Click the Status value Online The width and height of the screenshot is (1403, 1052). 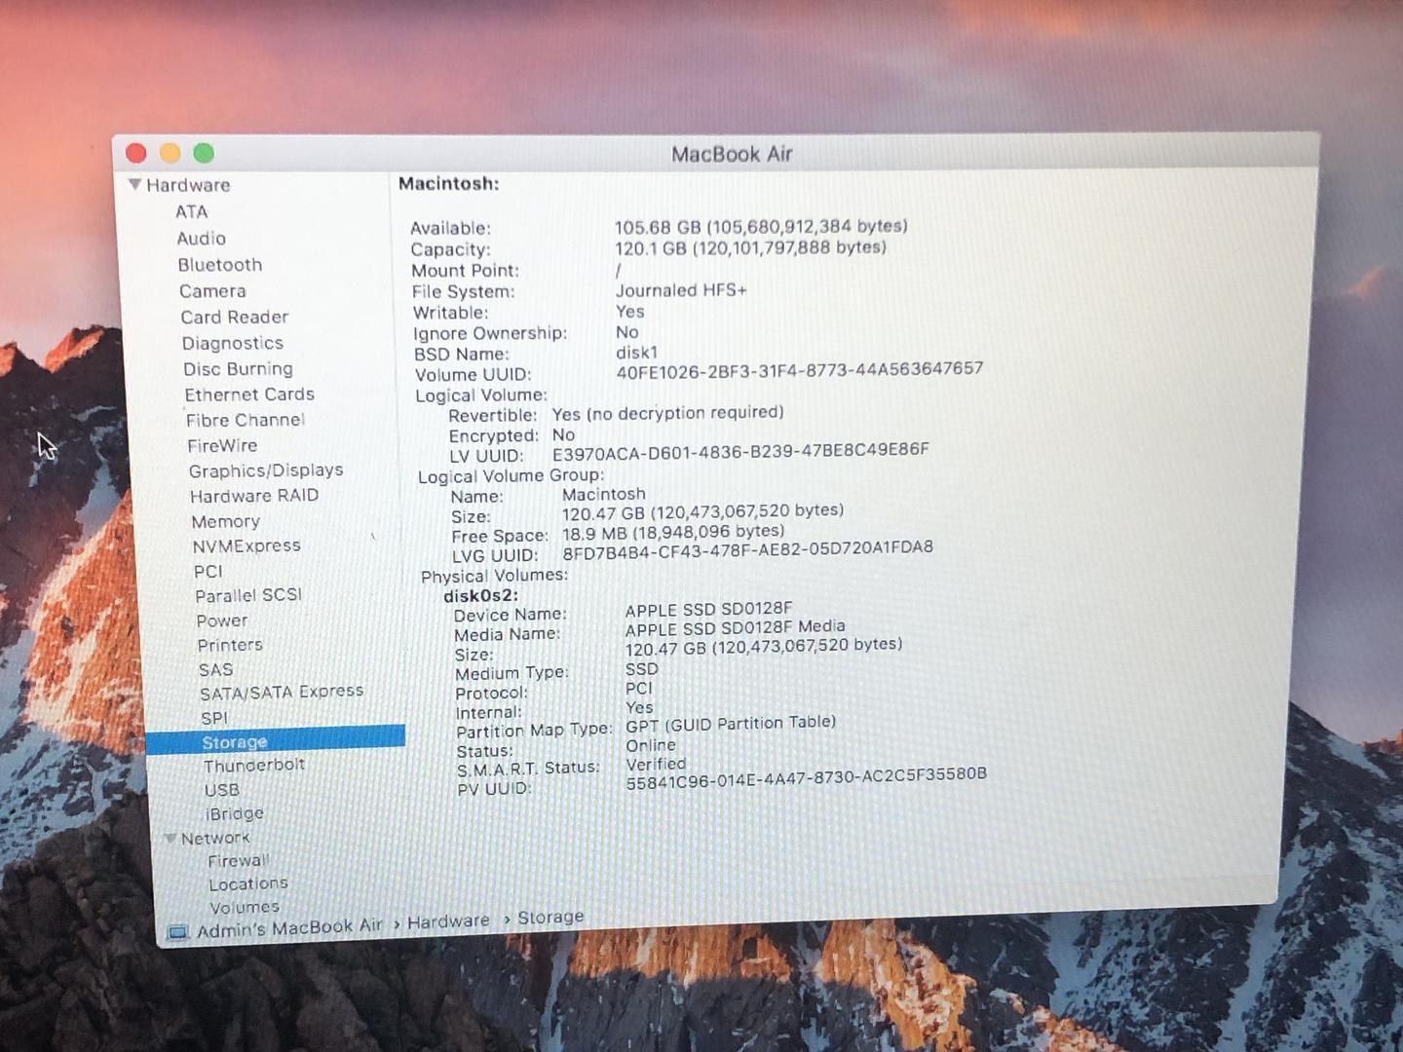point(650,745)
